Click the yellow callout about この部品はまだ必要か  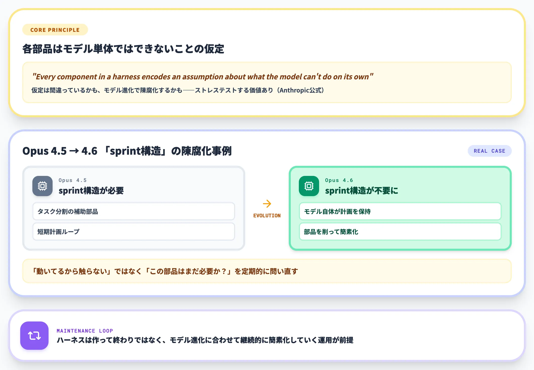(267, 271)
